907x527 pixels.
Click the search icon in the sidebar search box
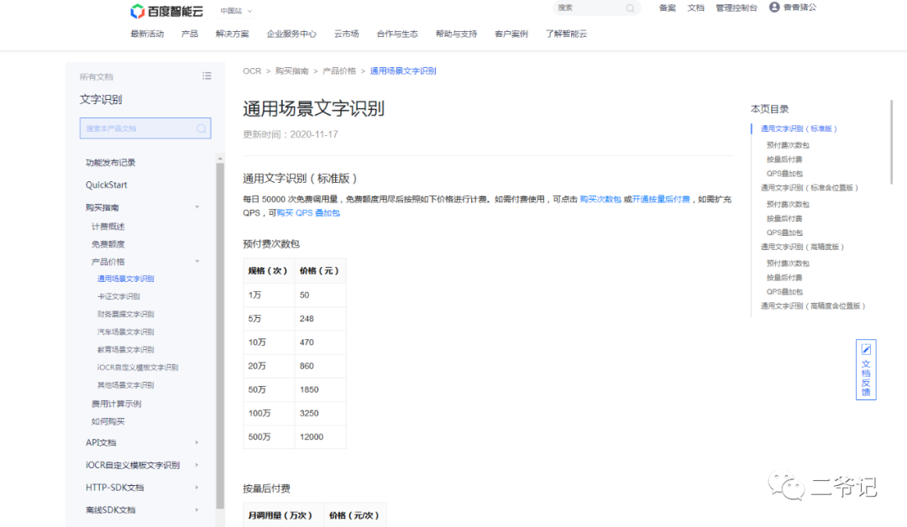(202, 128)
